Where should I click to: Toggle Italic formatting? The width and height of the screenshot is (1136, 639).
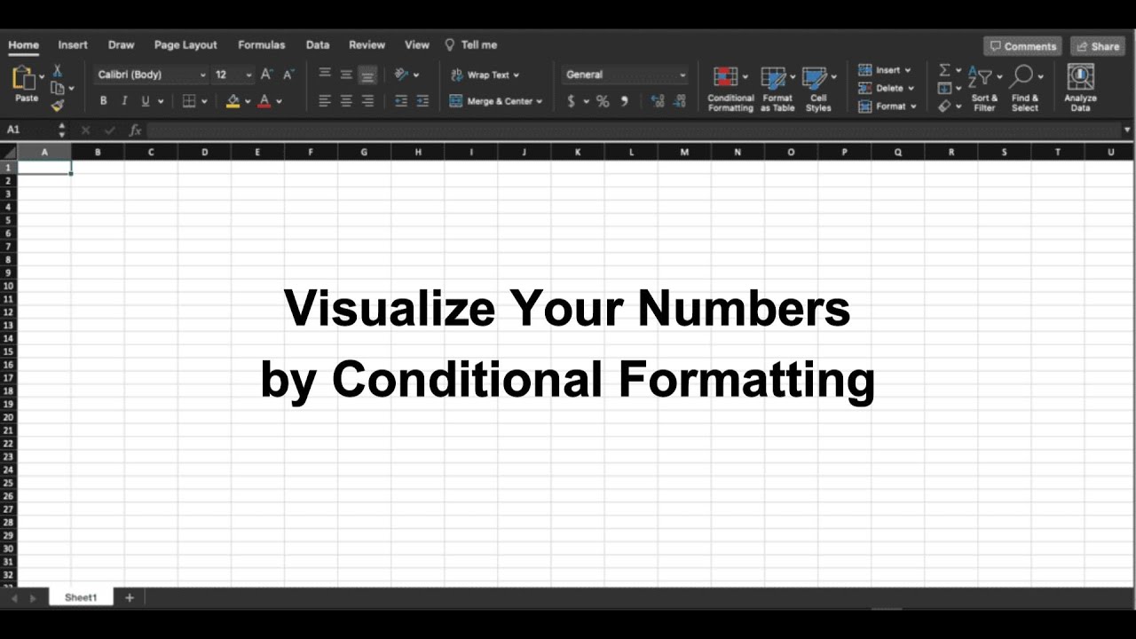coord(124,101)
